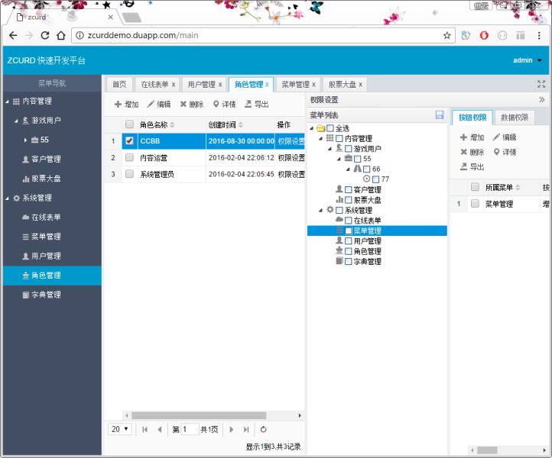Save menu permissions with floppy disk icon
Viewport: 552px width, 458px height.
[x=440, y=115]
